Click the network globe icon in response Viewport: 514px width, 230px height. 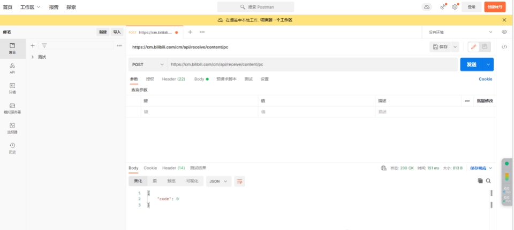383,168
